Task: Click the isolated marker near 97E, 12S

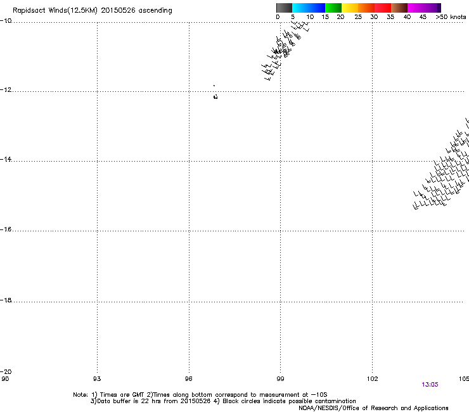Action: click(215, 96)
